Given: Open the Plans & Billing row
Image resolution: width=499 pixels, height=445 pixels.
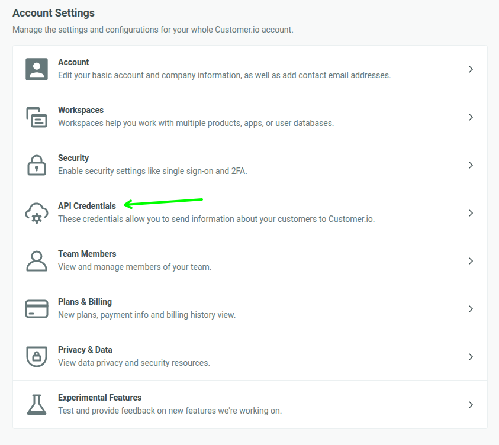Looking at the screenshot, I should [84, 302].
